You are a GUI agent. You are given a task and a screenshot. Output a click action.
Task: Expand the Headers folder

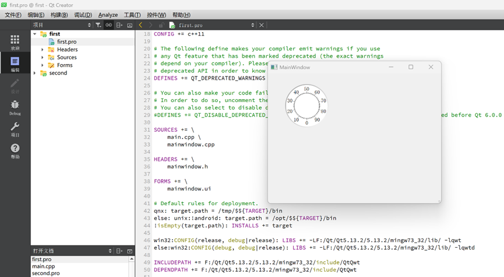tap(43, 50)
